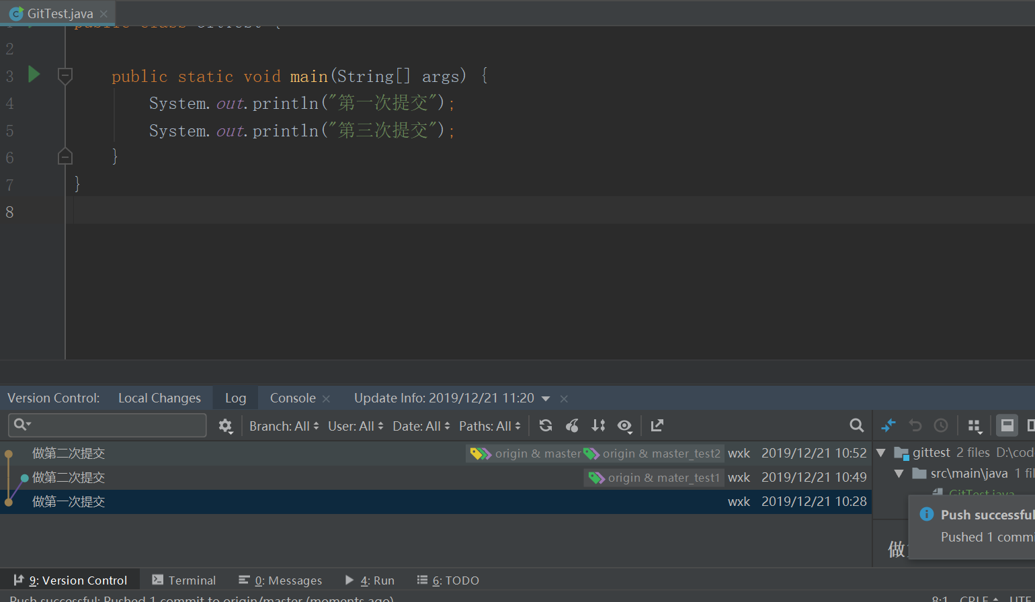
Task: Select the 做第一次提交 commit row
Action: tap(436, 502)
